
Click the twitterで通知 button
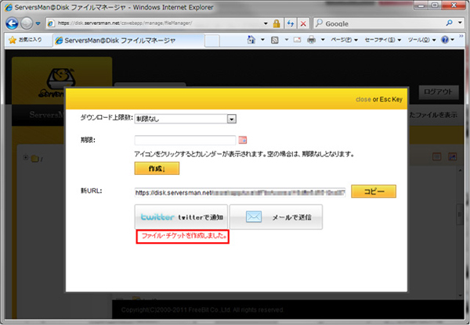(x=181, y=217)
